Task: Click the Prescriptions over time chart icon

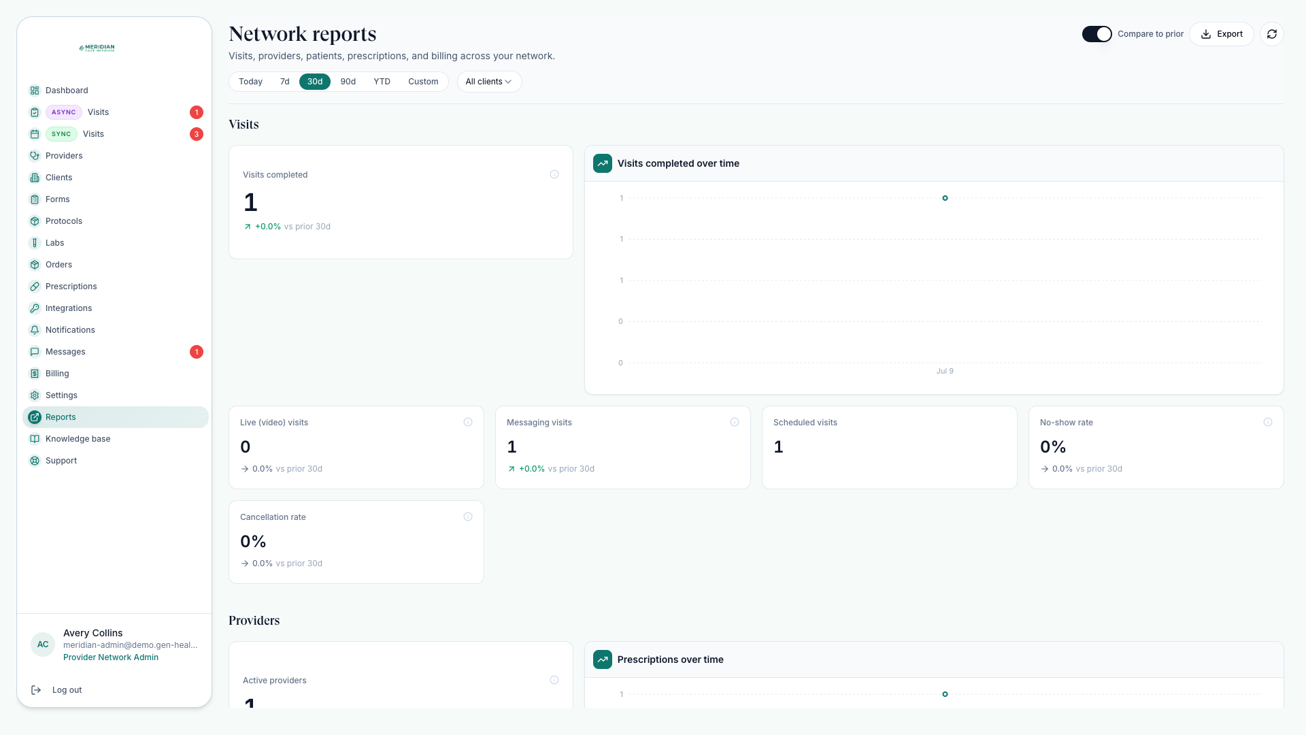Action: tap(603, 659)
